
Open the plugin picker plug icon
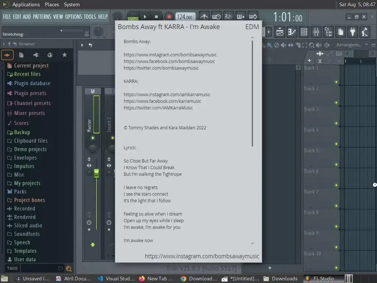coord(353,32)
